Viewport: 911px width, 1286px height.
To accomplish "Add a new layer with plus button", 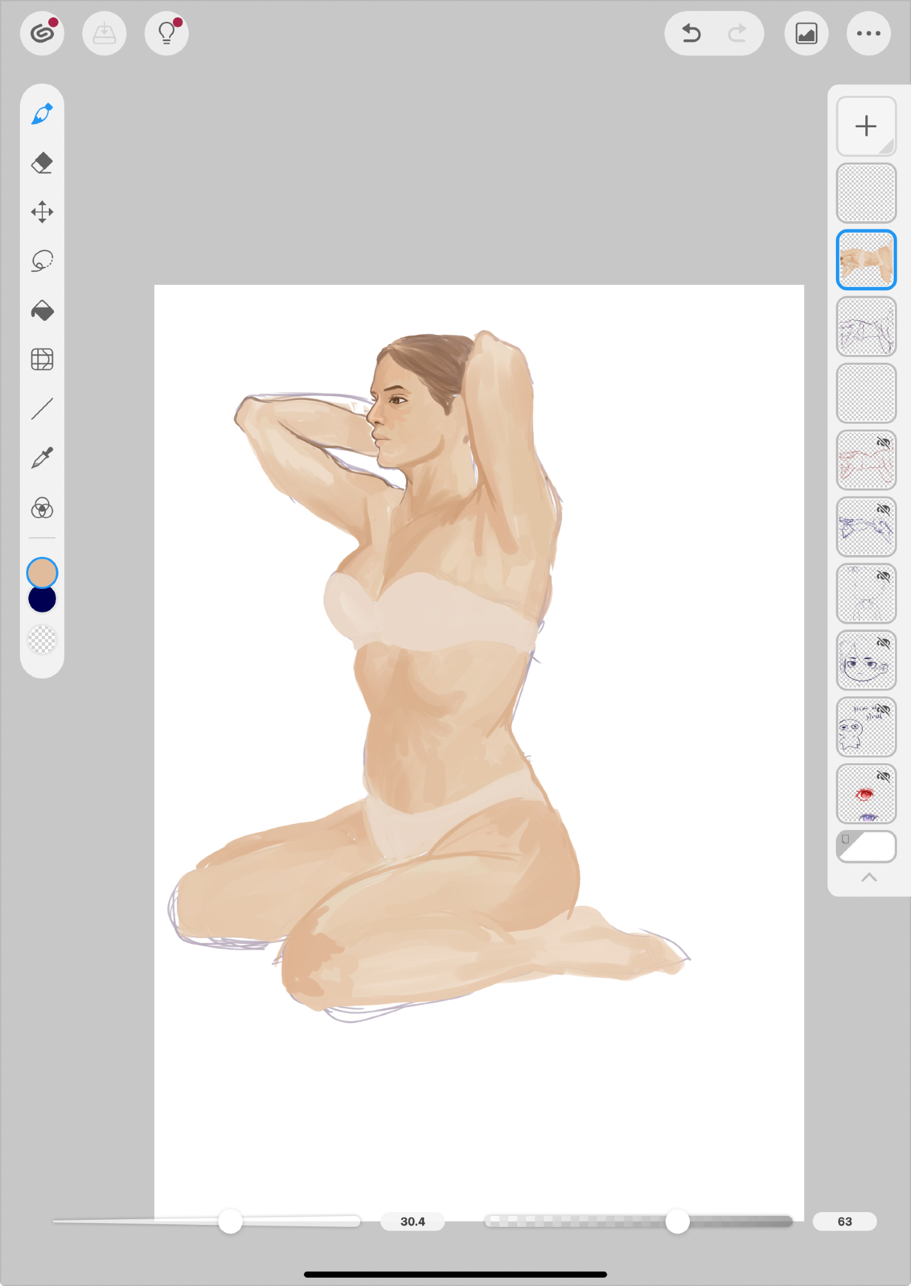I will coord(866,126).
